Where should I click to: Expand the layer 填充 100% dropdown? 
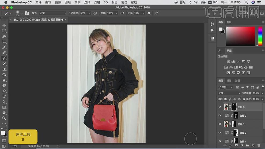(262, 99)
